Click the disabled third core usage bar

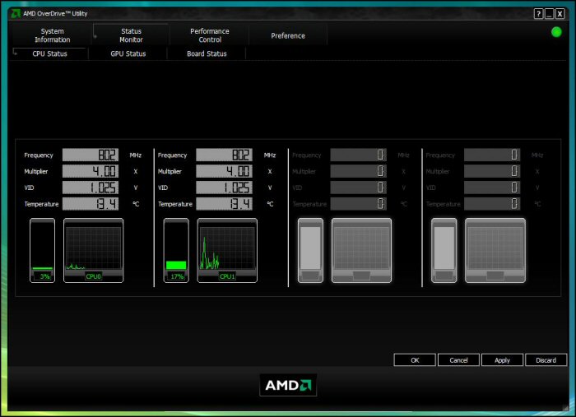(310, 250)
